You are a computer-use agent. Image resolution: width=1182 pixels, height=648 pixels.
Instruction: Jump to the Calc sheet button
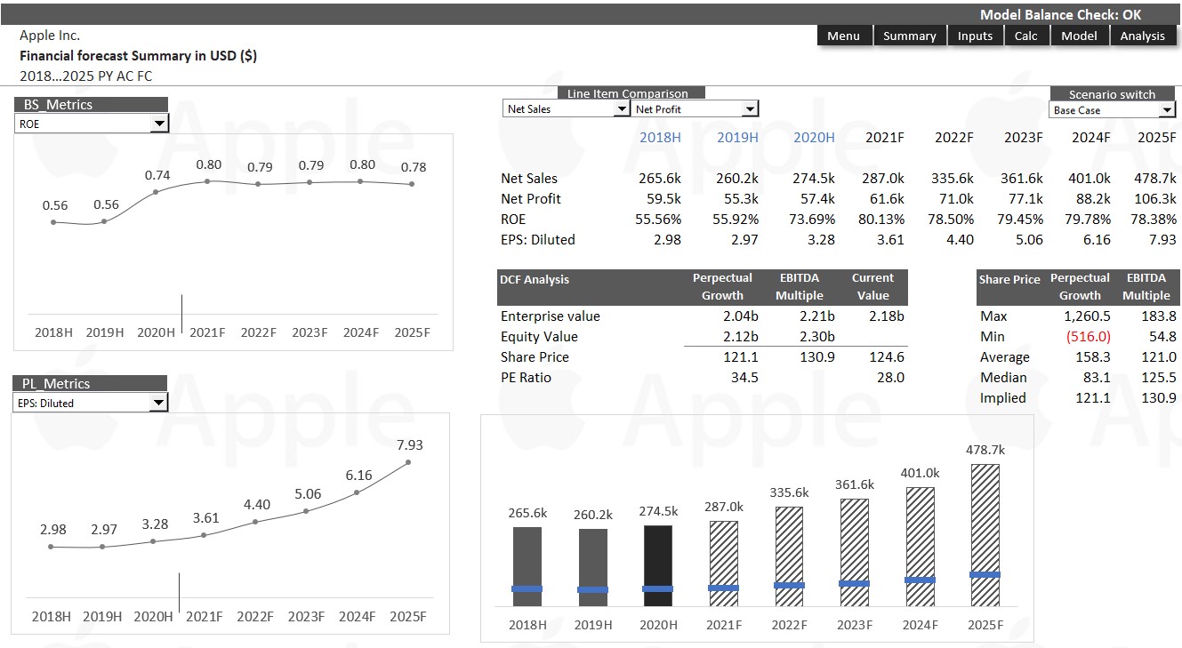1025,36
